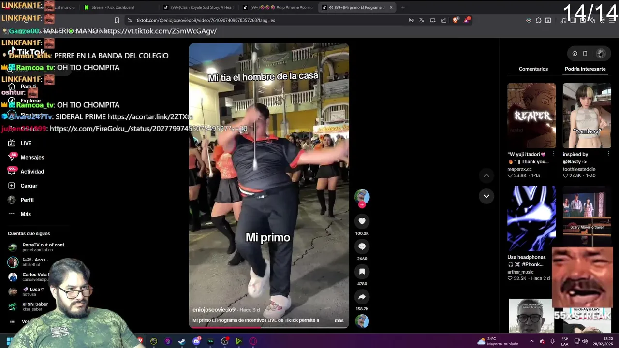Click the Brave Rewards triangle icon

467,20
